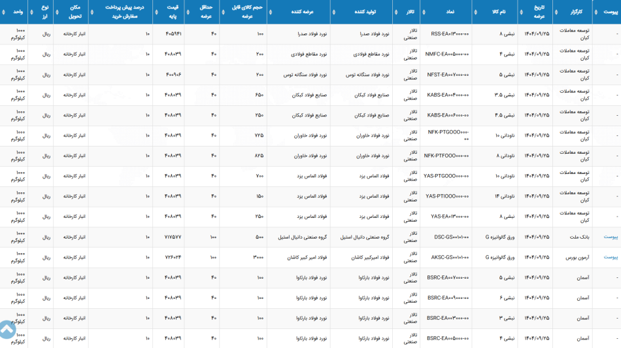Image resolution: width=621 pixels, height=348 pixels.
Task: Click the تاریخ عرضه column header label
Action: pyautogui.click(x=539, y=12)
